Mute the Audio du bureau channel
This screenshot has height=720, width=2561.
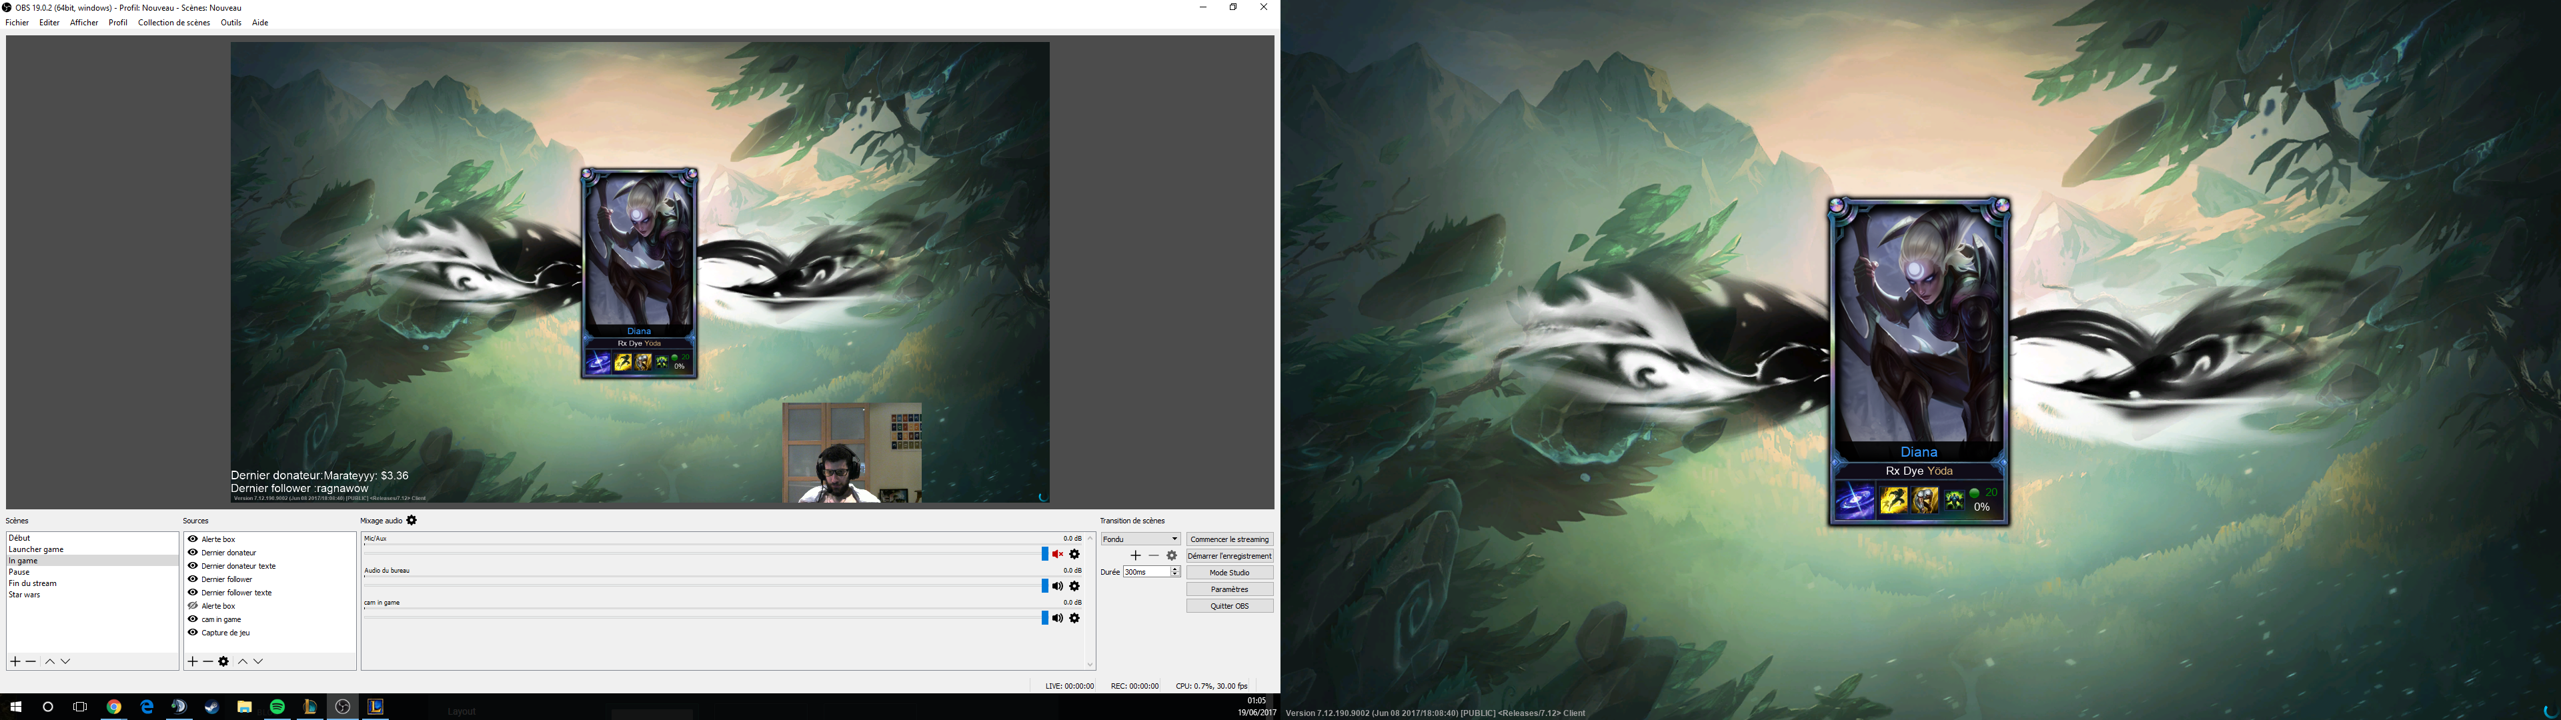point(1058,586)
